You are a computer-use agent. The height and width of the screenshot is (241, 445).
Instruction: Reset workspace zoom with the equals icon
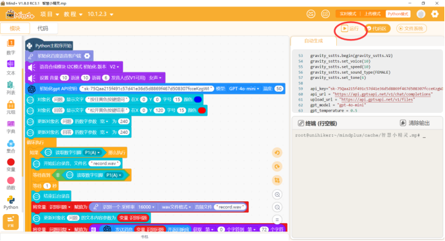pos(277,220)
